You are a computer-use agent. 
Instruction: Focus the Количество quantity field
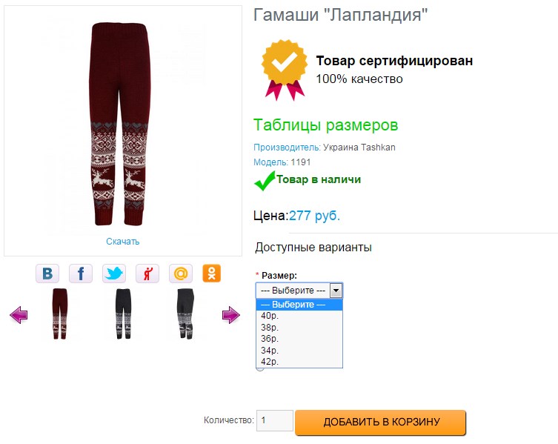point(275,420)
